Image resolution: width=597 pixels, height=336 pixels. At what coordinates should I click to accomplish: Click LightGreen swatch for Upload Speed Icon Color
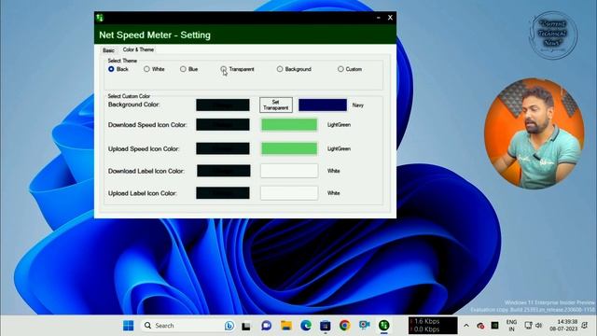coord(289,148)
